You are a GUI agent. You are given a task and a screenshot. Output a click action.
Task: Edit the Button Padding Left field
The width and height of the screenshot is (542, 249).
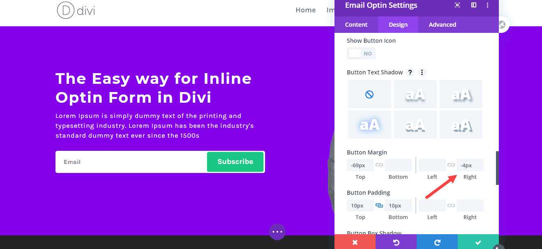432,205
